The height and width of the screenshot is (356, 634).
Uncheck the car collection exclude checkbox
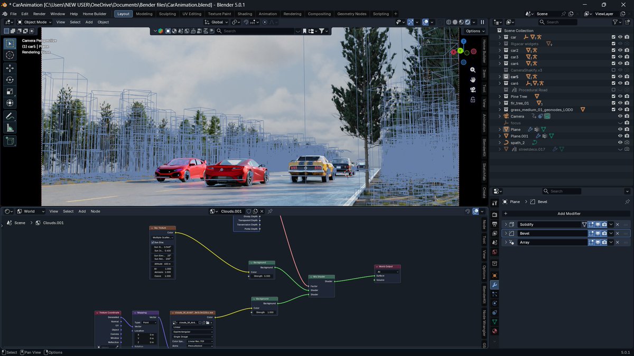point(613,37)
